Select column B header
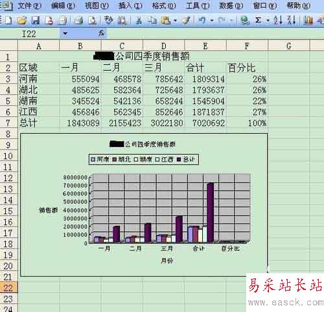 point(80,46)
